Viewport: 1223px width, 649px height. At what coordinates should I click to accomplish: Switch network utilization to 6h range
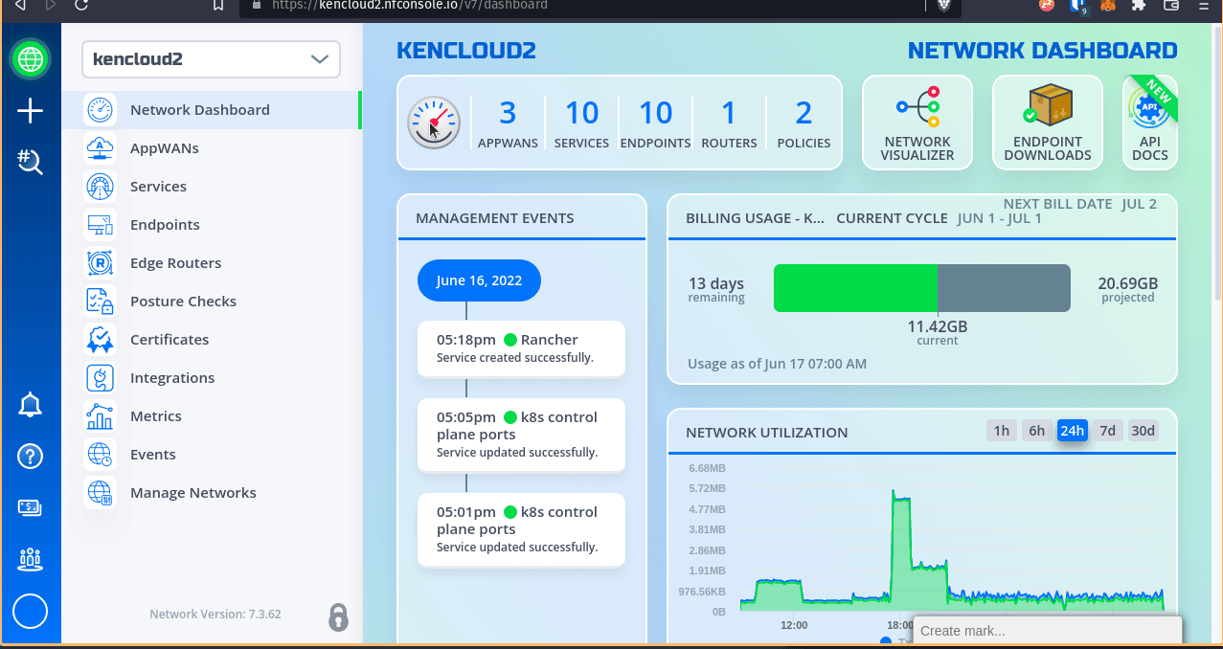[x=1036, y=431]
